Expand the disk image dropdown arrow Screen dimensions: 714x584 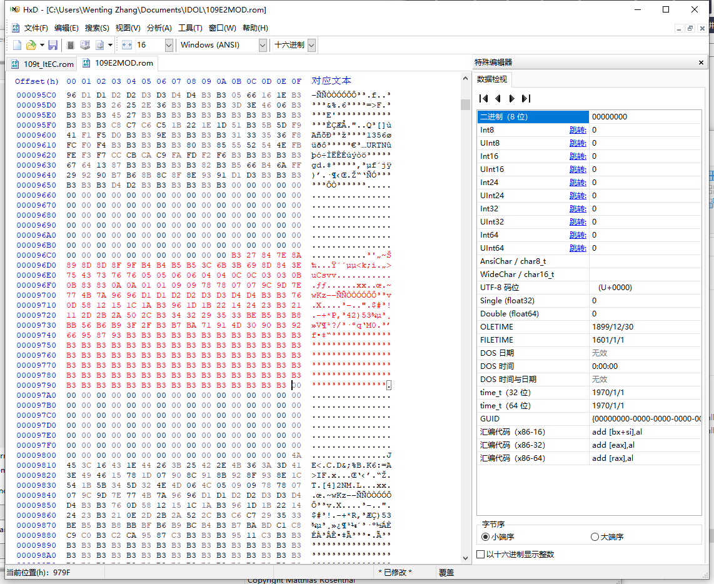pos(110,45)
